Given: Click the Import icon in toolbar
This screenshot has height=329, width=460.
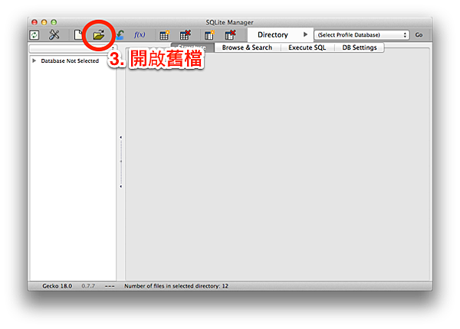Looking at the screenshot, I should 120,35.
